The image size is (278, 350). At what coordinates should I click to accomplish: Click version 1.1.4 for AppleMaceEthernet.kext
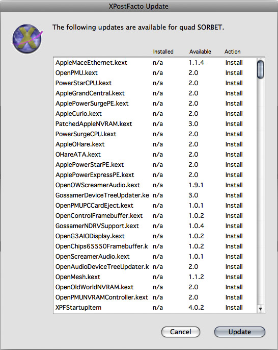click(196, 63)
